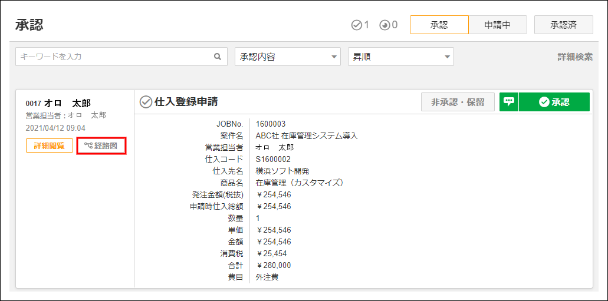Open the 経路図 route diagram
This screenshot has height=301, width=608.
pos(101,145)
